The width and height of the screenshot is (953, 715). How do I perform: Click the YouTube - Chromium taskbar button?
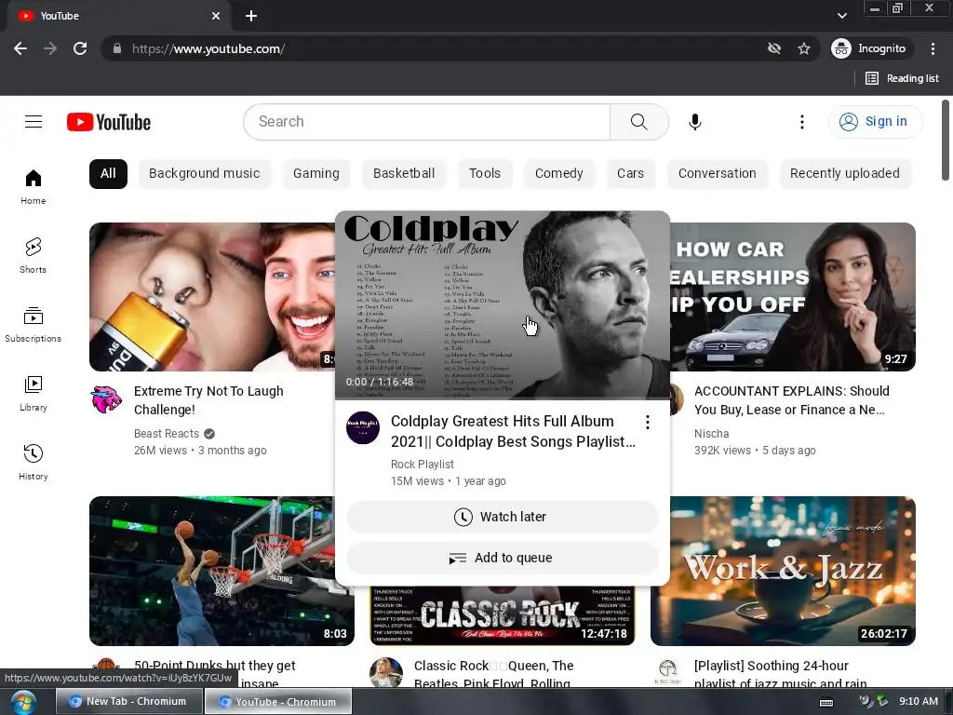(277, 702)
